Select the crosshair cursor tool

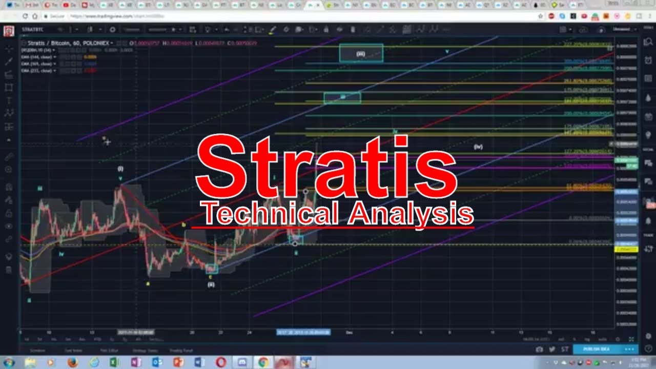(9, 50)
